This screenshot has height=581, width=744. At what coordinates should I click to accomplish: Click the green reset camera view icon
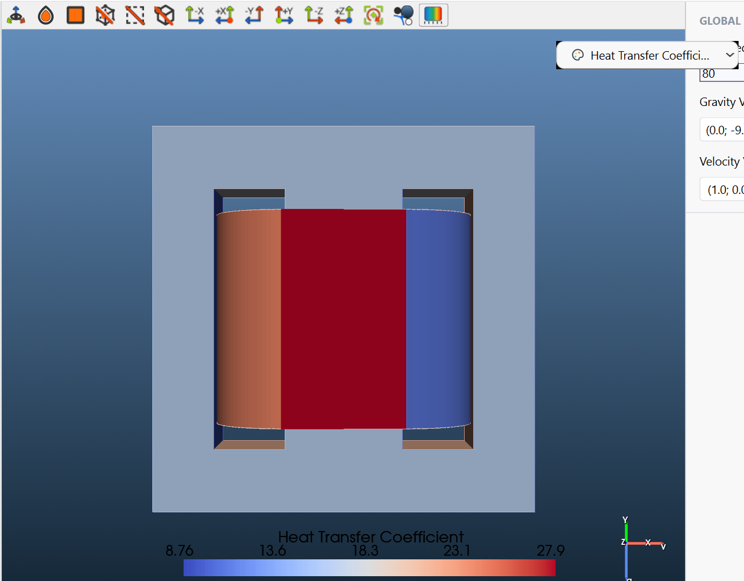click(373, 15)
